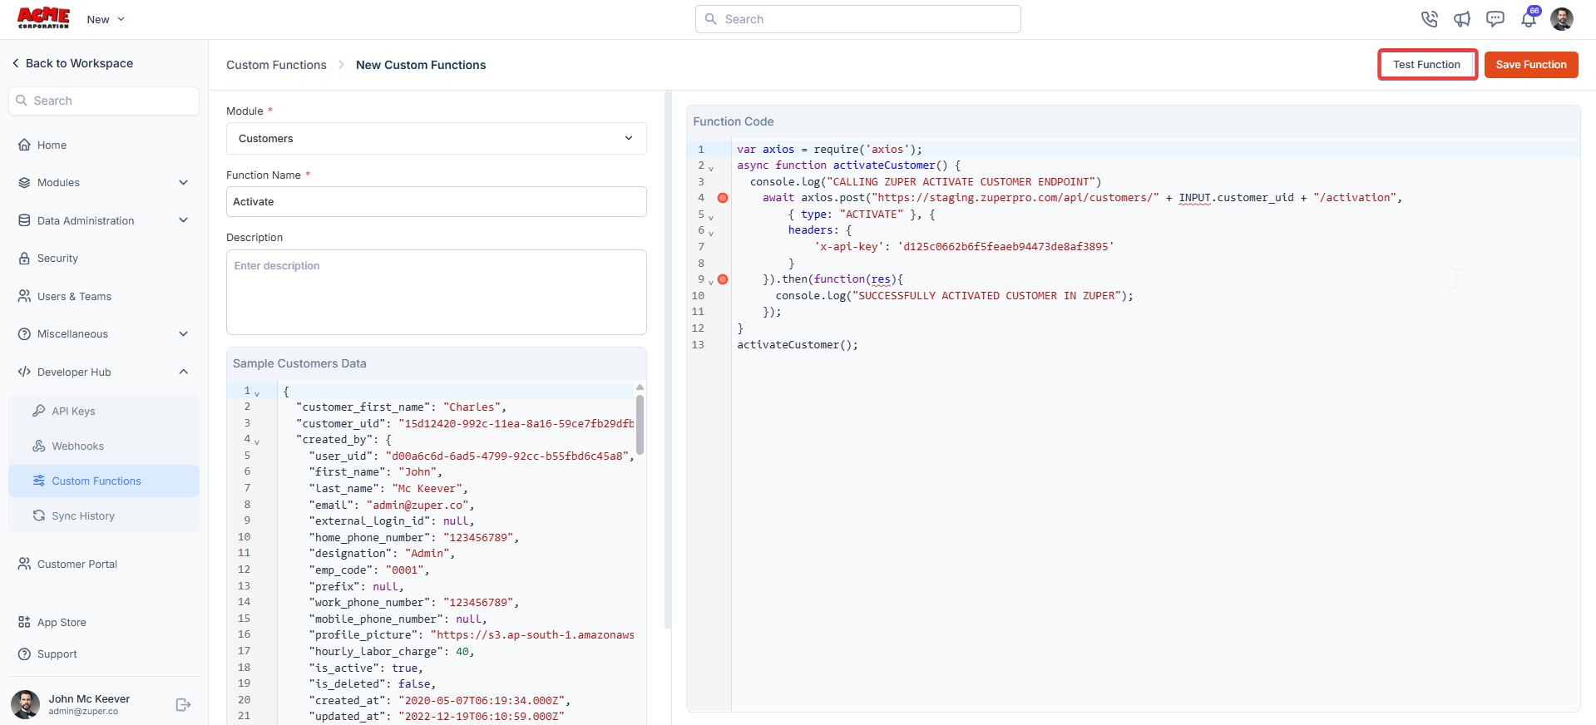Viewport: 1596px width, 725px height.
Task: Open the announcements megaphone icon
Action: (x=1462, y=19)
